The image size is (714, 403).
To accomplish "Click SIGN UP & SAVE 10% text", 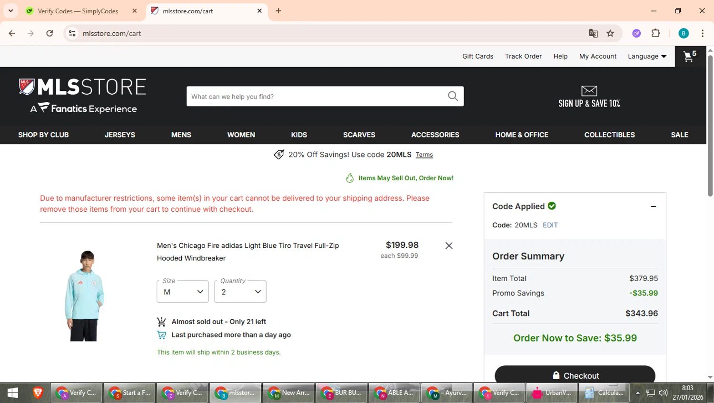I will click(x=589, y=103).
